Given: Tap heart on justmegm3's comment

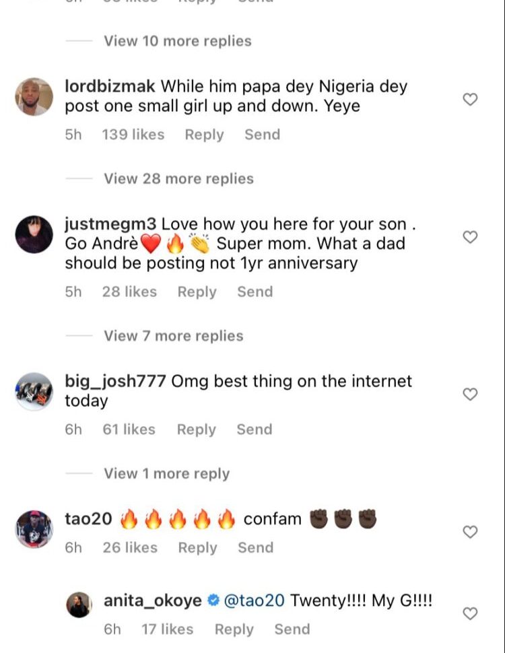Looking at the screenshot, I should [471, 237].
